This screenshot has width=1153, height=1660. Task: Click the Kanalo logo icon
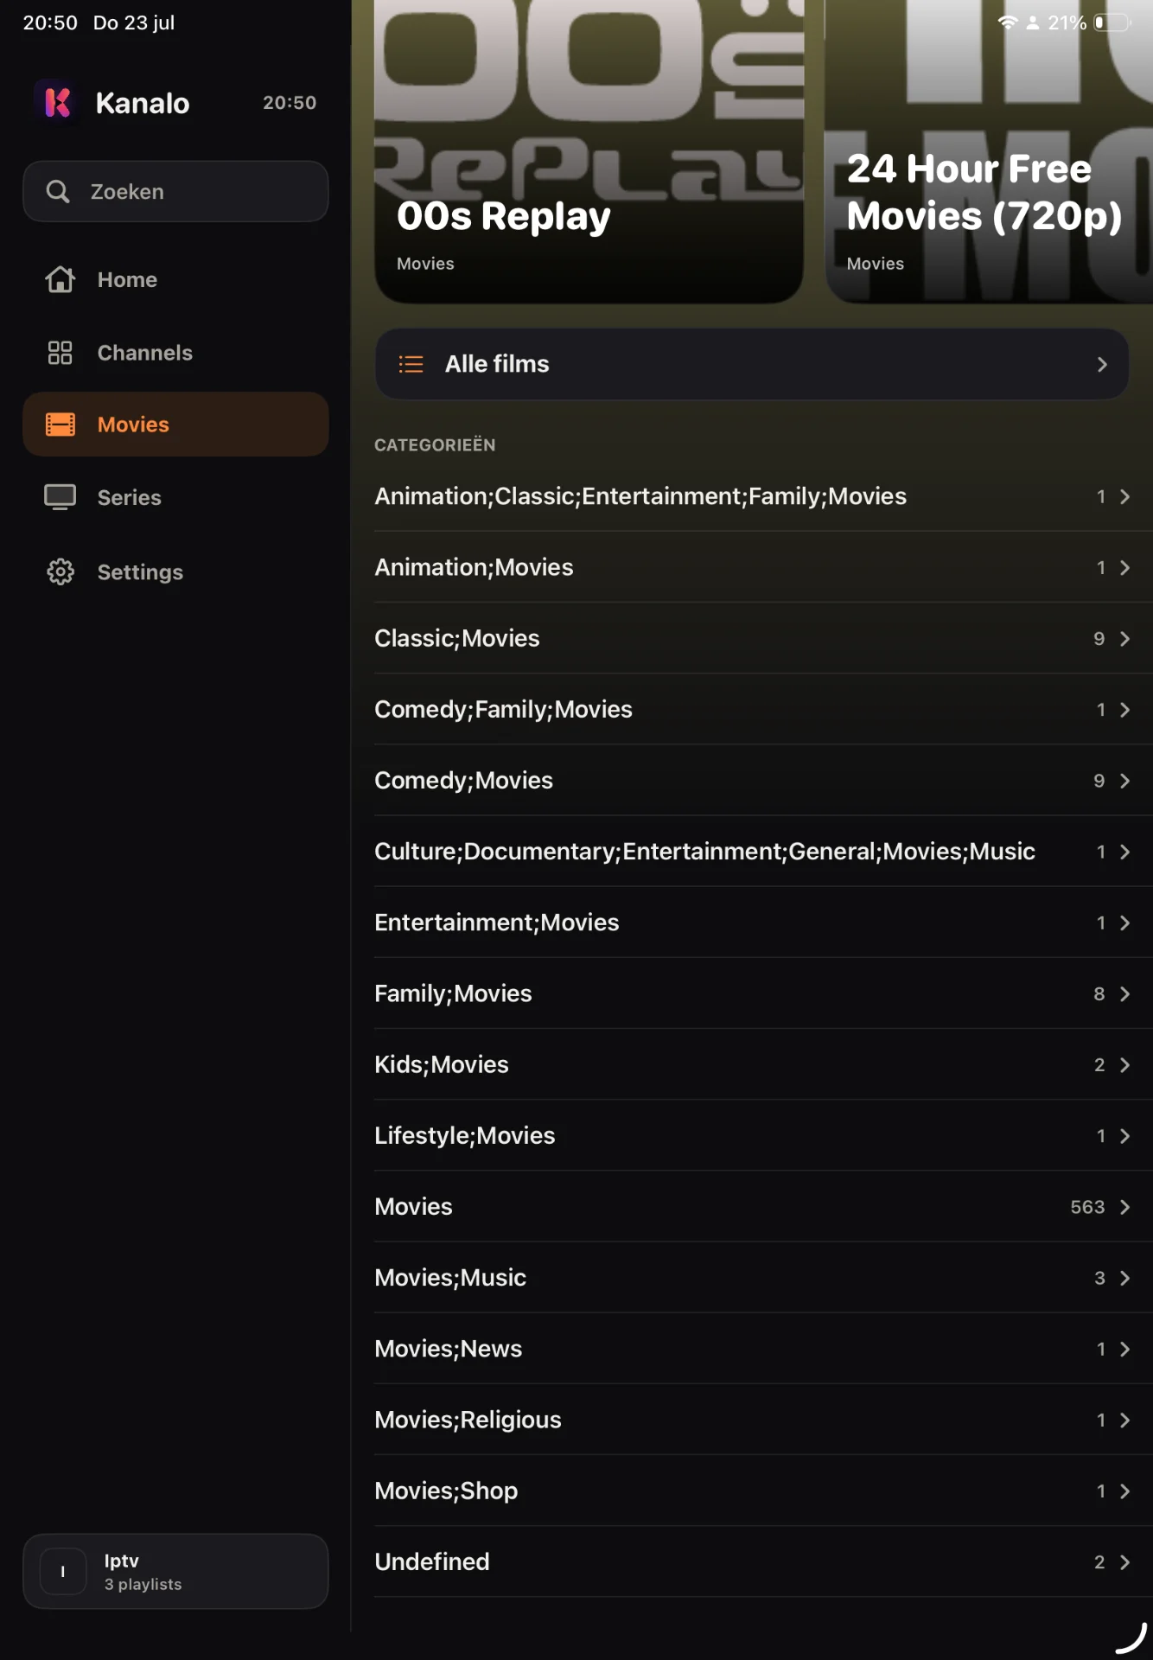(57, 102)
